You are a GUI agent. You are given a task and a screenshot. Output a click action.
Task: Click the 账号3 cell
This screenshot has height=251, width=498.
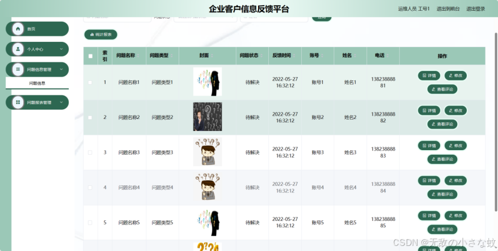tap(318, 152)
